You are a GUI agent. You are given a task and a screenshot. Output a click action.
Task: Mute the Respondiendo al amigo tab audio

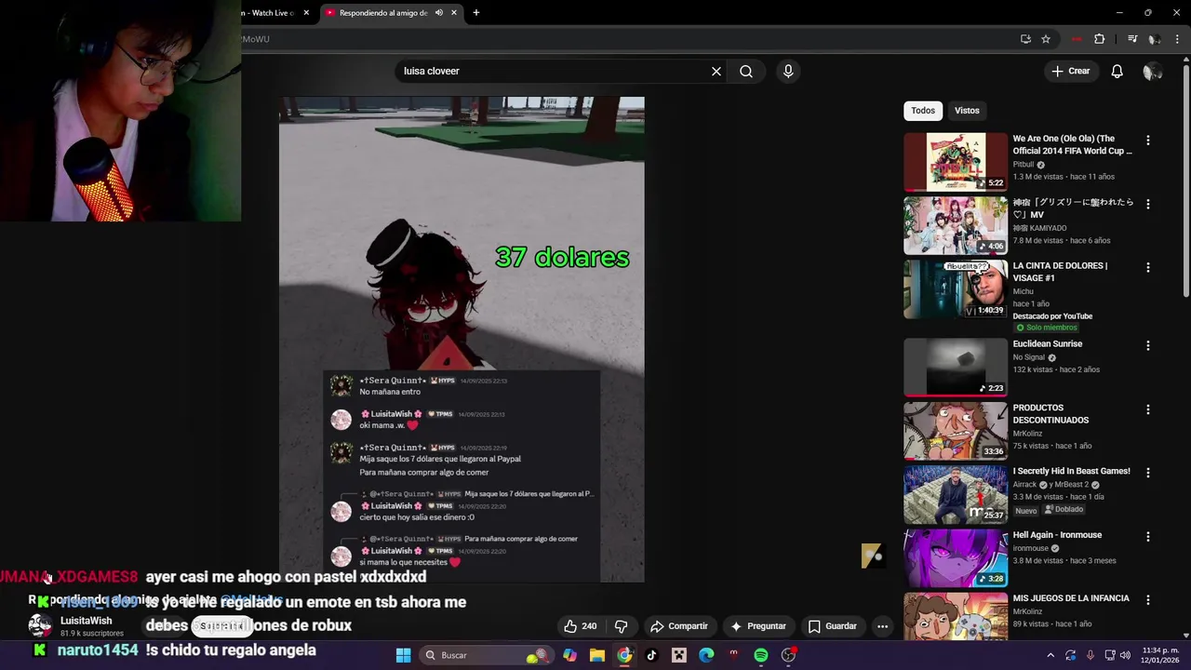point(438,13)
